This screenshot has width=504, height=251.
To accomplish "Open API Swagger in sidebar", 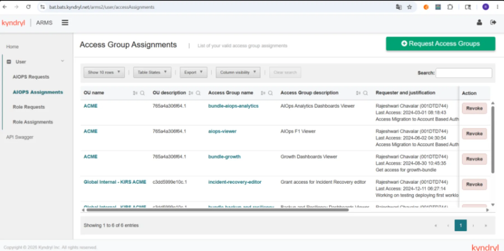I will point(20,137).
